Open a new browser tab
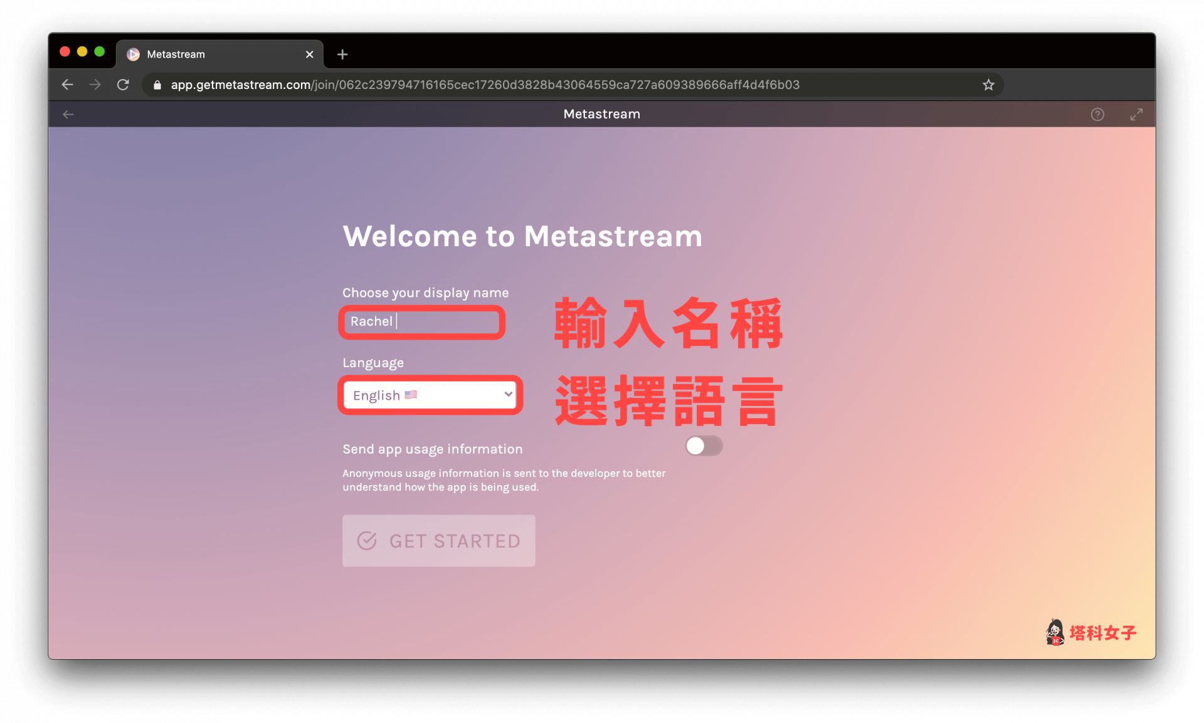Viewport: 1204px width, 723px height. click(342, 55)
